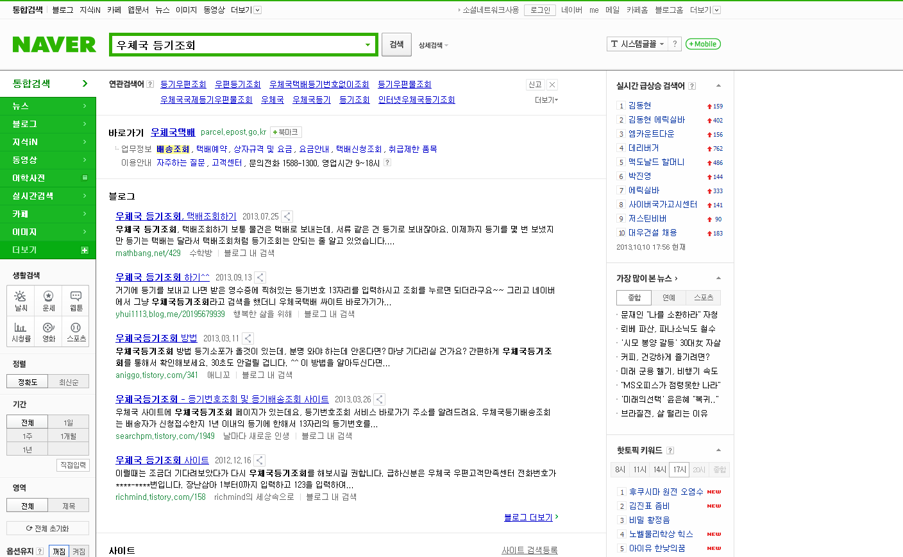Screen dimensions: 903x557
Task: Click share icon for 우체국등기조회 방법 post
Action: point(248,338)
